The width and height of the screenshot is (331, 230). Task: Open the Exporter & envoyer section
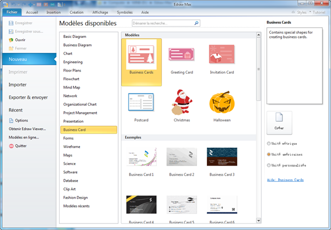(28, 97)
